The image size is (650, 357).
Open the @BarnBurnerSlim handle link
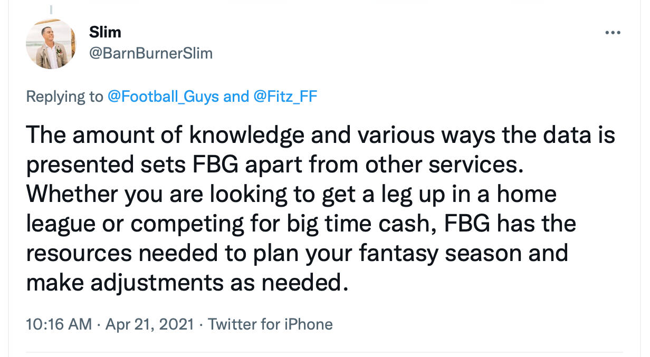[150, 53]
